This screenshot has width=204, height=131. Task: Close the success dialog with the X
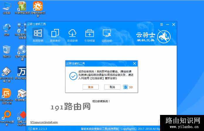[135, 63]
